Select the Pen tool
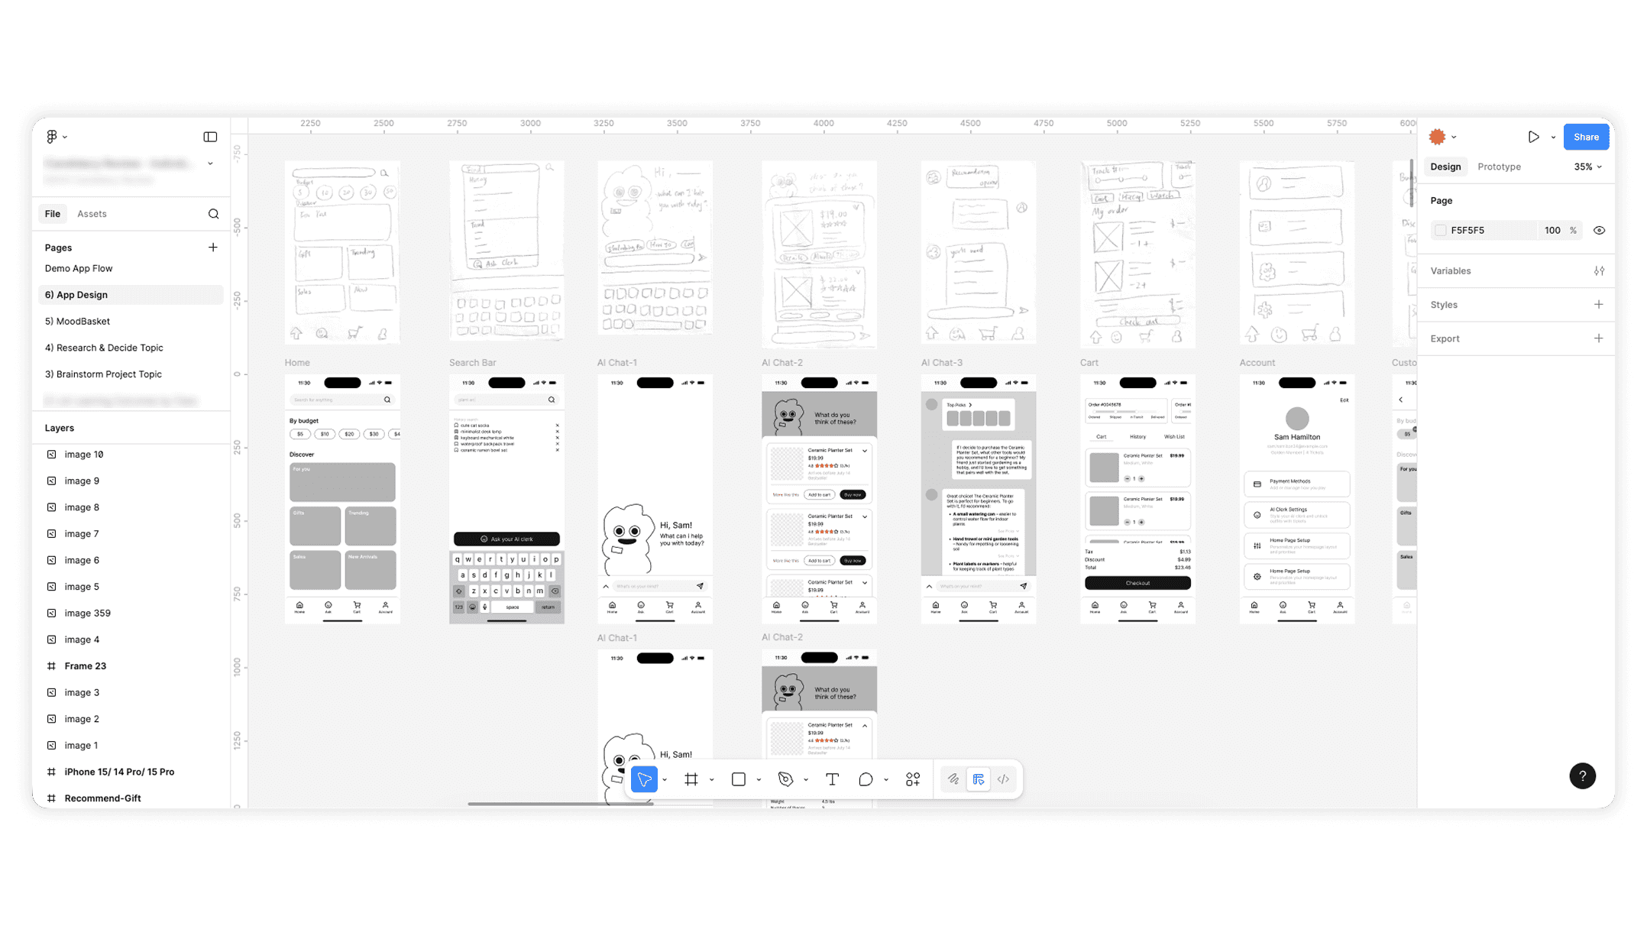This screenshot has height=926, width=1647. tap(785, 779)
